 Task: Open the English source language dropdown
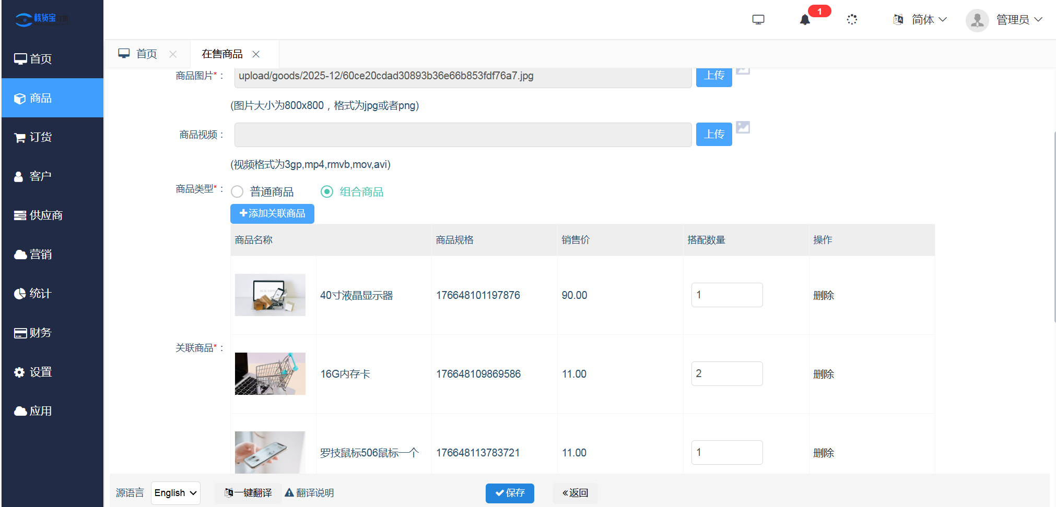pos(175,492)
